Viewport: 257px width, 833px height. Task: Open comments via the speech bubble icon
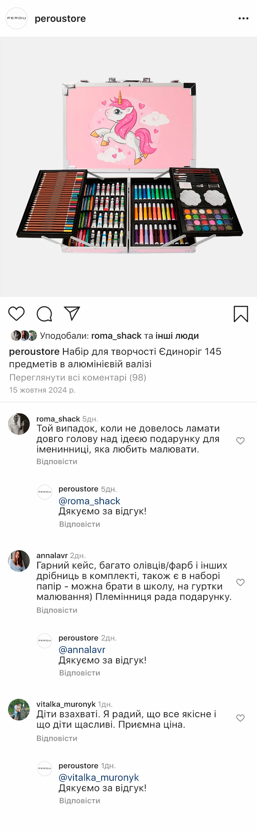pos(44,314)
